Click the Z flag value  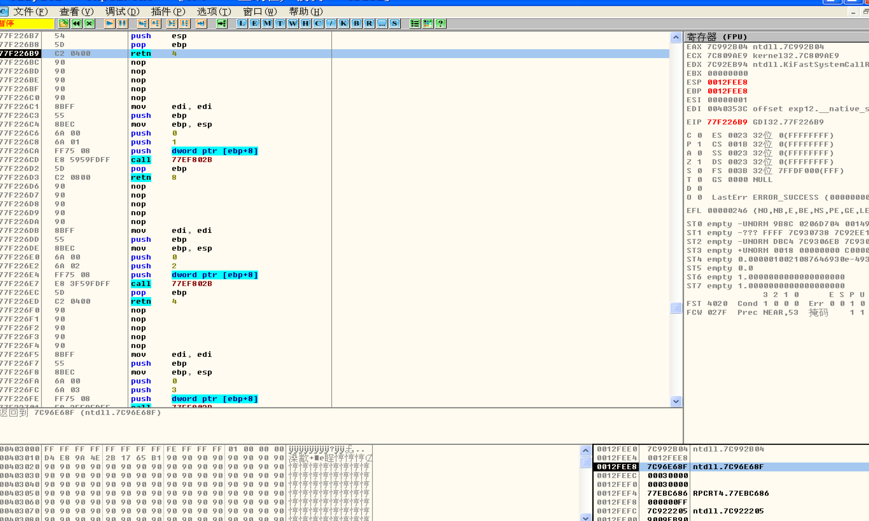pyautogui.click(x=700, y=162)
